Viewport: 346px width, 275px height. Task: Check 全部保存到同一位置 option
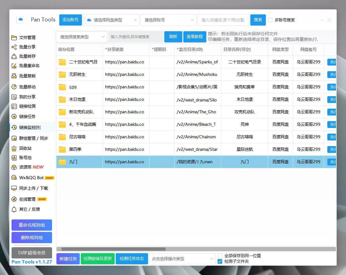(220, 256)
